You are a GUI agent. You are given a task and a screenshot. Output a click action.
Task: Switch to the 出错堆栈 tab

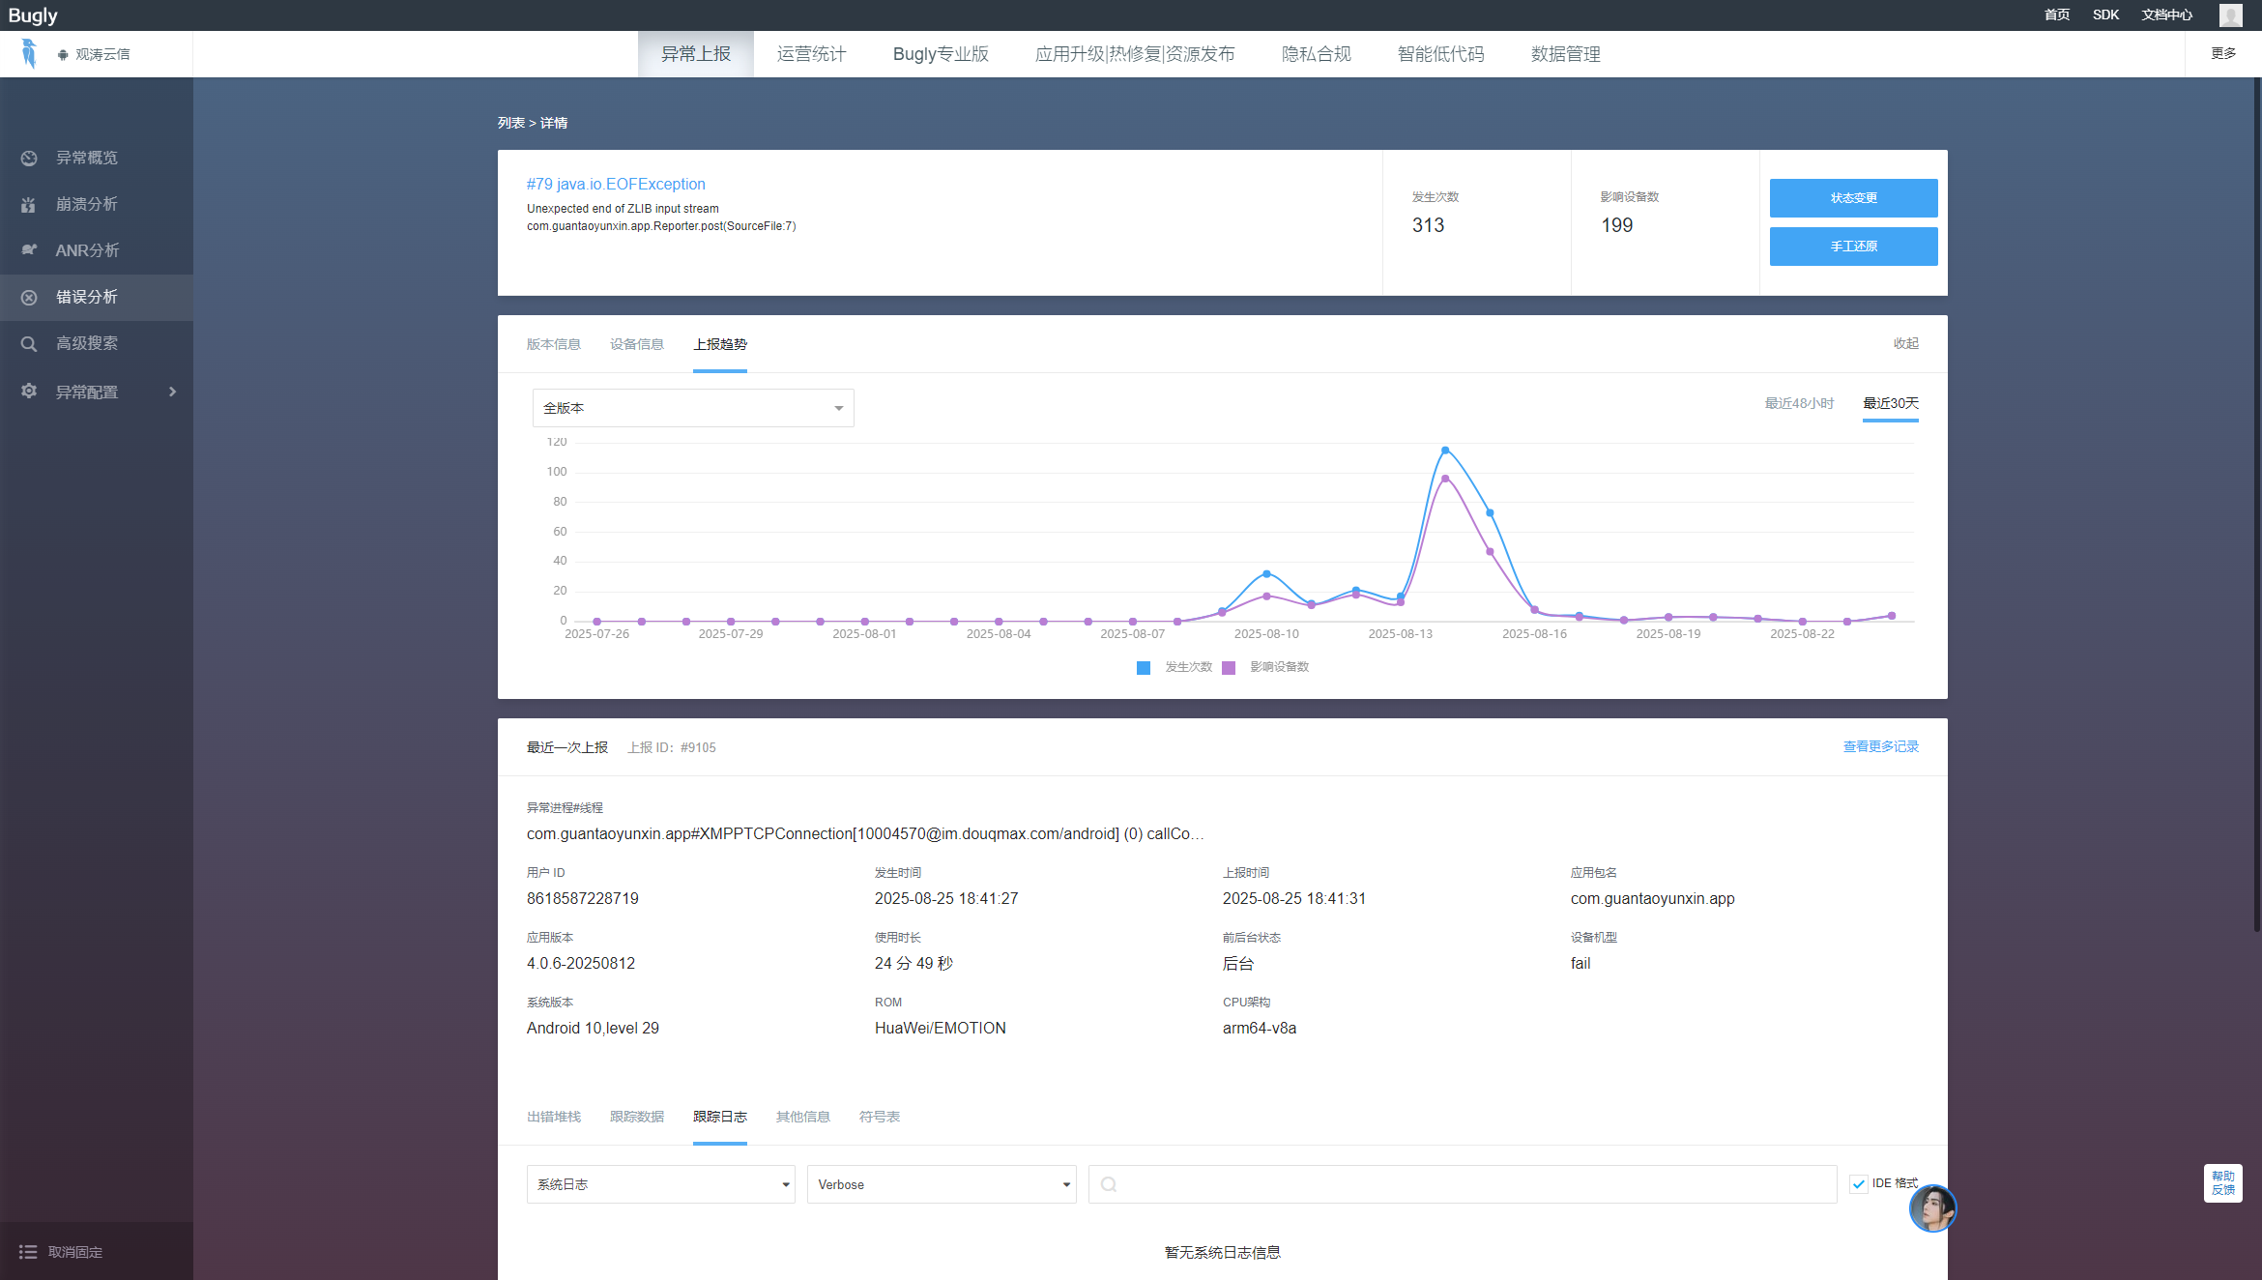point(553,1117)
